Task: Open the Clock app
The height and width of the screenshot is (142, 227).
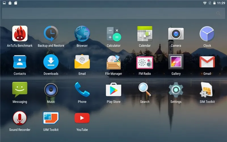Action: pos(207,34)
